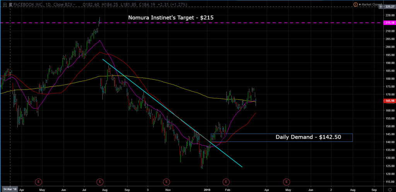Image resolution: width=396 pixels, height=192 pixels.
Task: Click the plus button beside 225.27 price
Action: pos(381,7)
